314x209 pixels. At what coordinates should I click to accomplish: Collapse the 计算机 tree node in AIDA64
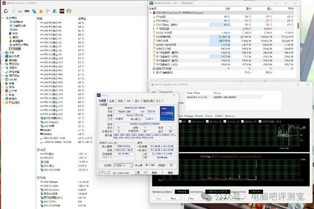tap(3, 18)
